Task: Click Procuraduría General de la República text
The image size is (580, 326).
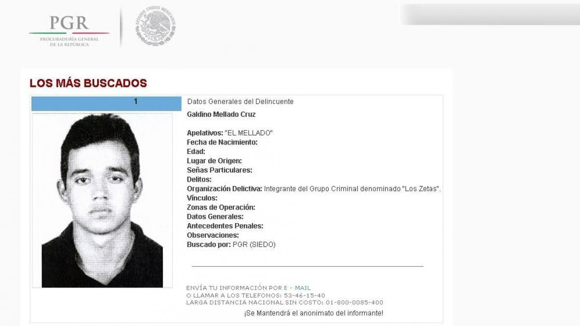Action: 69,42
